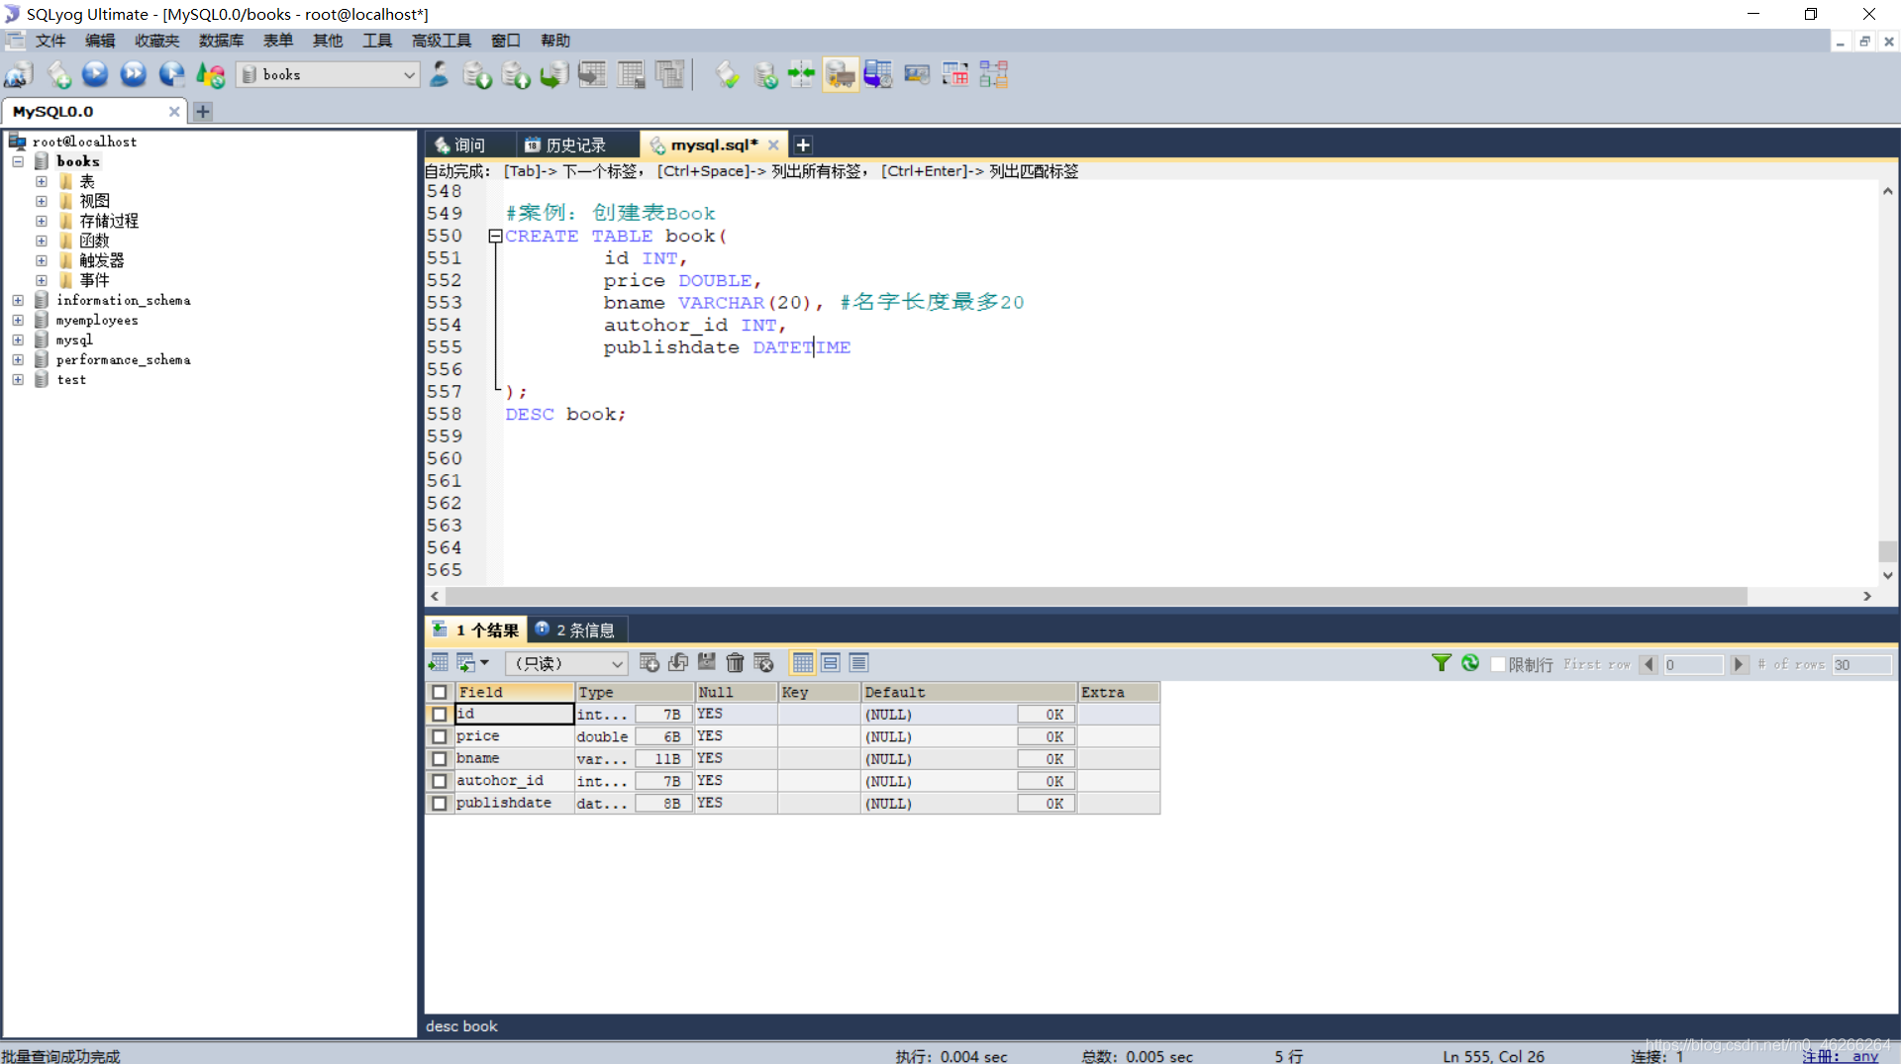Screen dimensions: 1901x1064
Task: Execute all queries
Action: 133,74
